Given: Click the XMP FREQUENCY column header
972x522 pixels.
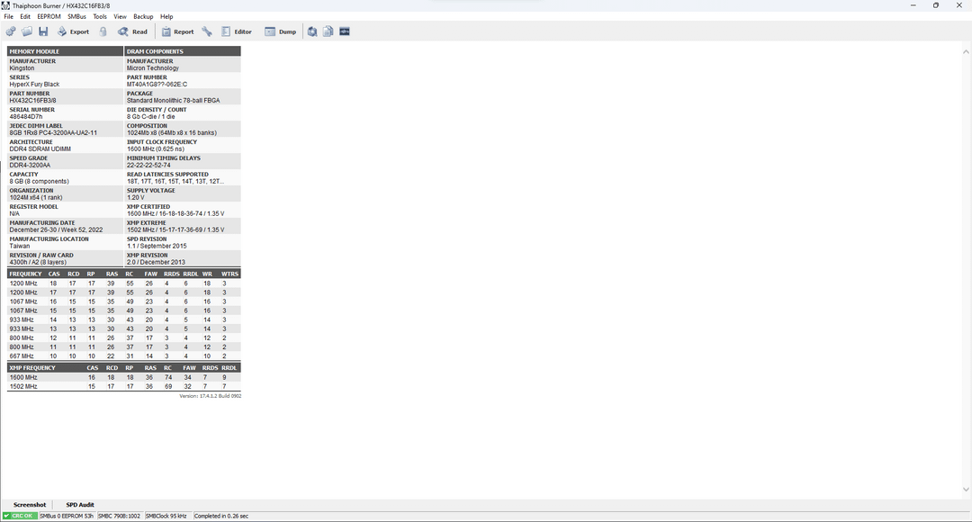Looking at the screenshot, I should (32, 367).
